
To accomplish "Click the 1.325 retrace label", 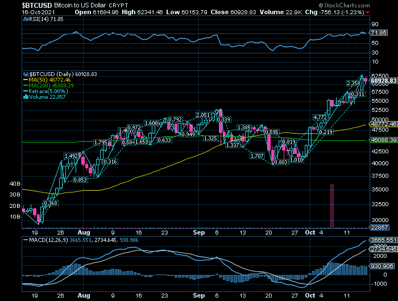I will coord(211,138).
